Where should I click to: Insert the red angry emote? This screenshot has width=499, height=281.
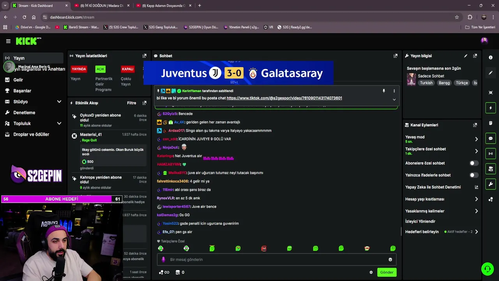pos(264,248)
